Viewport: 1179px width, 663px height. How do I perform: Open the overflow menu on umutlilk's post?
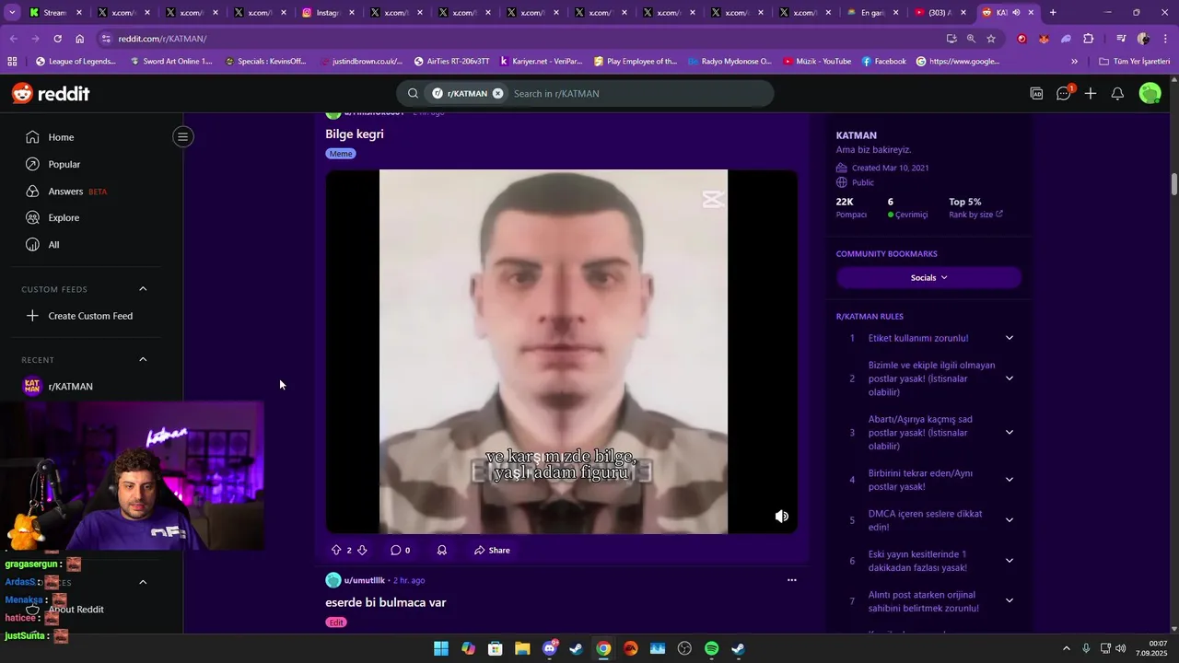[791, 580]
